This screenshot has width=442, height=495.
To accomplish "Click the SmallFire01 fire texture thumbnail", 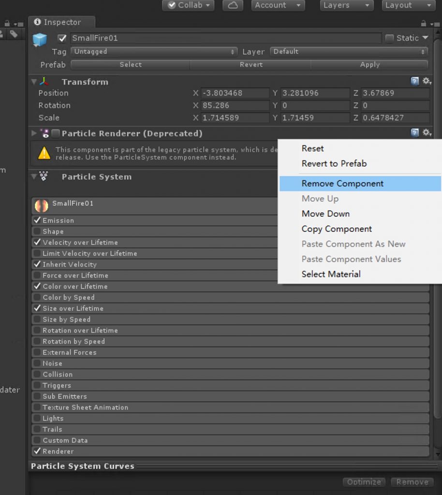I will tap(41, 206).
